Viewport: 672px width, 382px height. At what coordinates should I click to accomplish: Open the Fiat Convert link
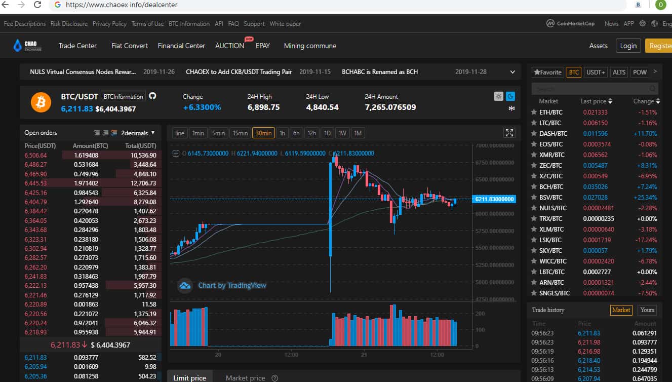tap(130, 46)
